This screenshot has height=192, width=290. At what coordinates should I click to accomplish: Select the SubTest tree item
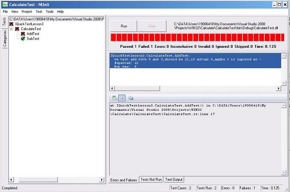click(x=33, y=39)
